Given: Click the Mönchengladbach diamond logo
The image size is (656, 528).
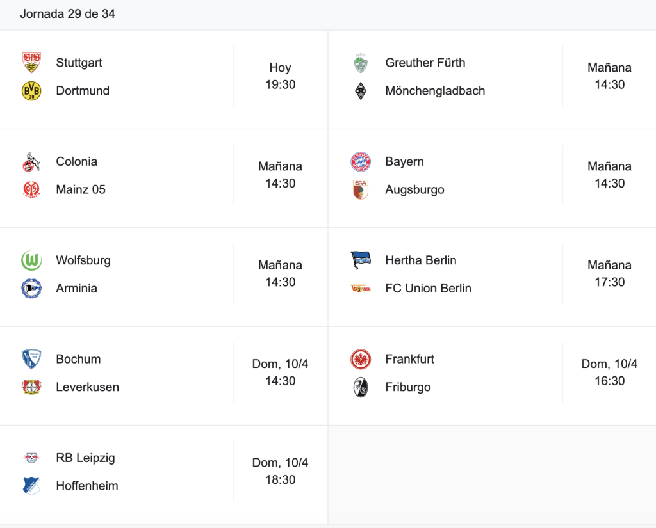Looking at the screenshot, I should coord(361,91).
